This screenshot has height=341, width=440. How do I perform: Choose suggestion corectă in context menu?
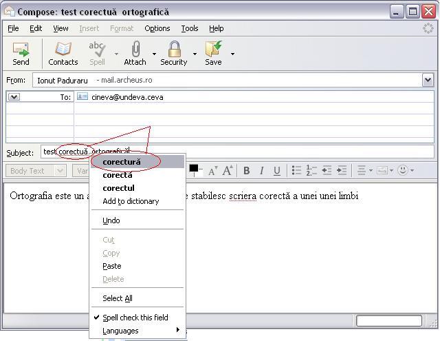[137, 175]
